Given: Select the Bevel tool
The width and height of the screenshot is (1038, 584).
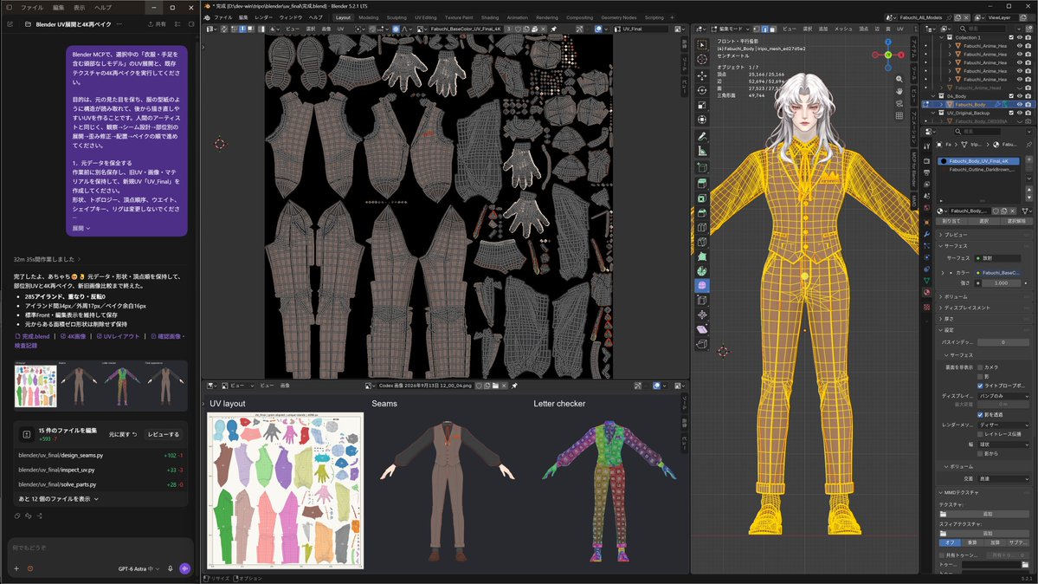Looking at the screenshot, I should tap(702, 213).
